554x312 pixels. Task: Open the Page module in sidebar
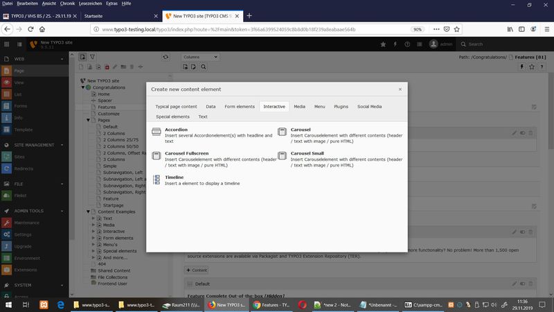point(34,71)
